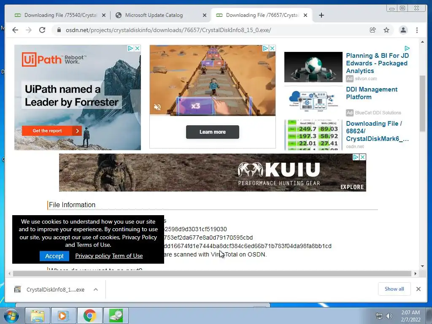Screen dimensions: 432x324
Task: Click the horizontal scrollbar thumb
Action: pos(212,273)
